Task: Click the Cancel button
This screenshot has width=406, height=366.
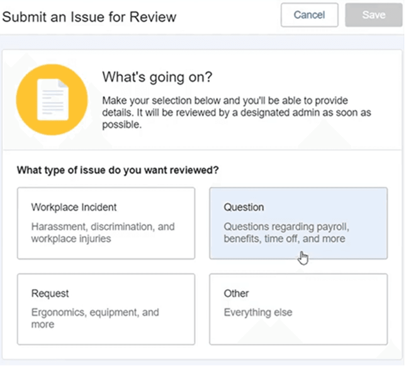Action: tap(309, 15)
